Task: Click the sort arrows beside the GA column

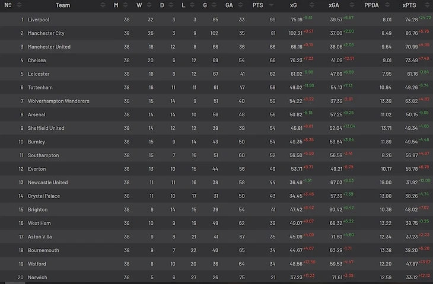Action: click(241, 5)
